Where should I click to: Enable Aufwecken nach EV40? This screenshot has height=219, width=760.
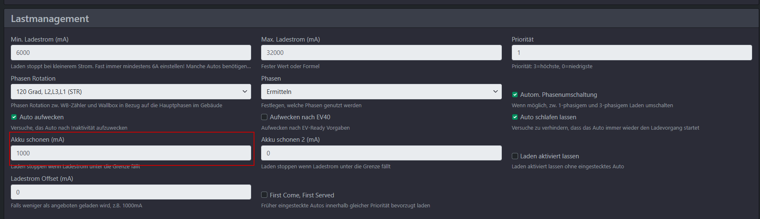tap(264, 117)
